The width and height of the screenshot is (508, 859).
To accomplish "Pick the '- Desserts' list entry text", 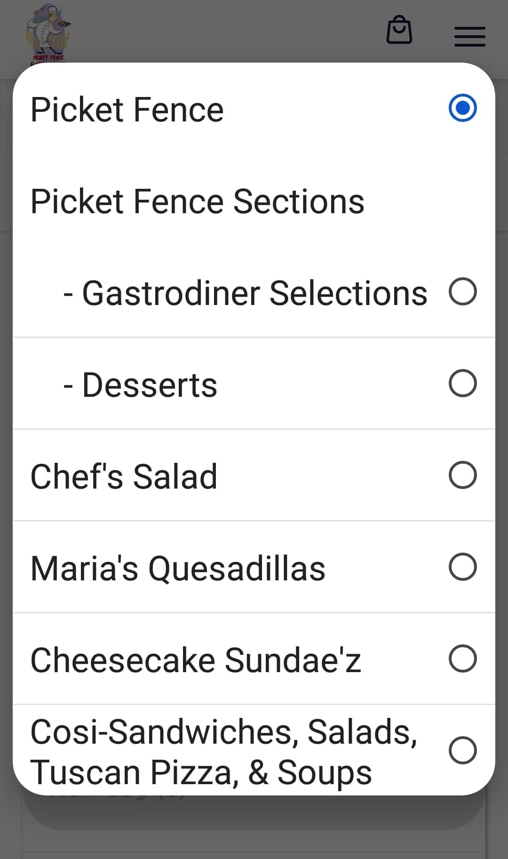I will pos(140,385).
